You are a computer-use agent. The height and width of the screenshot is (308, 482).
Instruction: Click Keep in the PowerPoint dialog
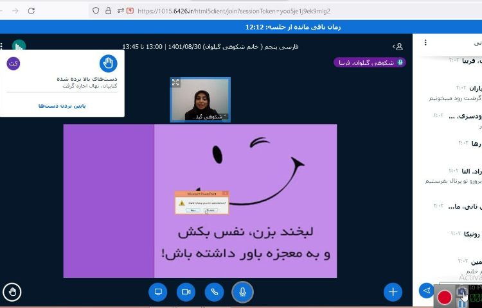(193, 210)
